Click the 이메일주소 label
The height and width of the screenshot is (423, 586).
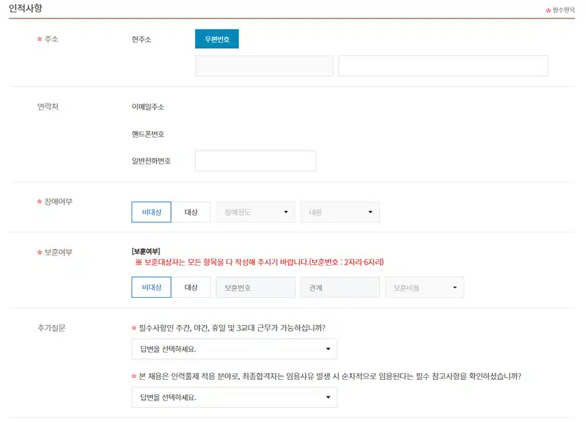click(x=148, y=107)
